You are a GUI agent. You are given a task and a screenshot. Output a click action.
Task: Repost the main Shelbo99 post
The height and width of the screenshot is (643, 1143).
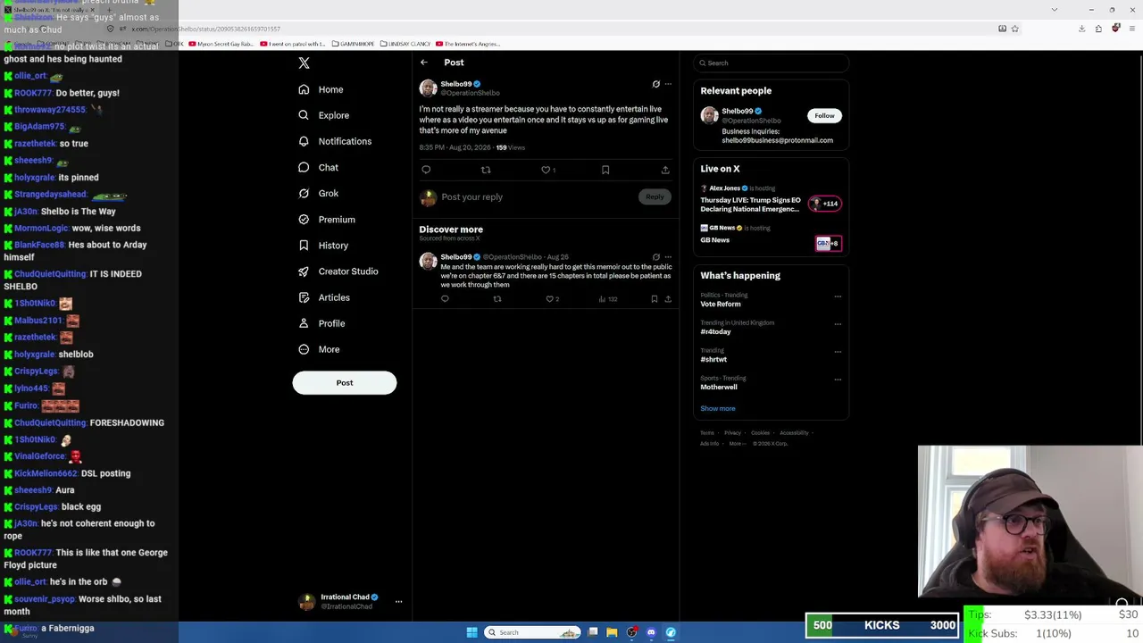click(x=486, y=170)
